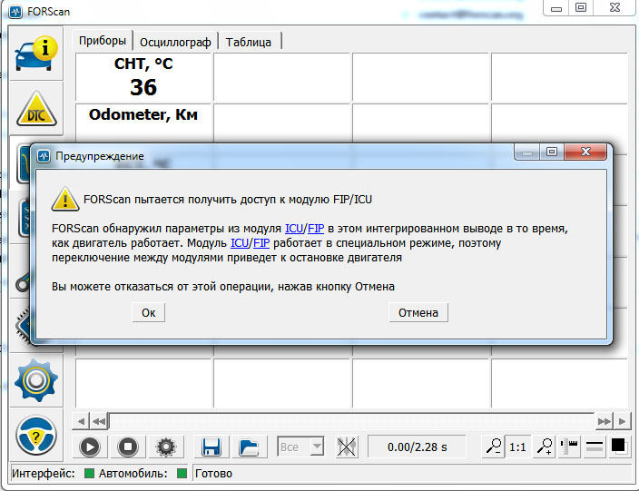Close the Предупреждение dialog

tap(585, 152)
